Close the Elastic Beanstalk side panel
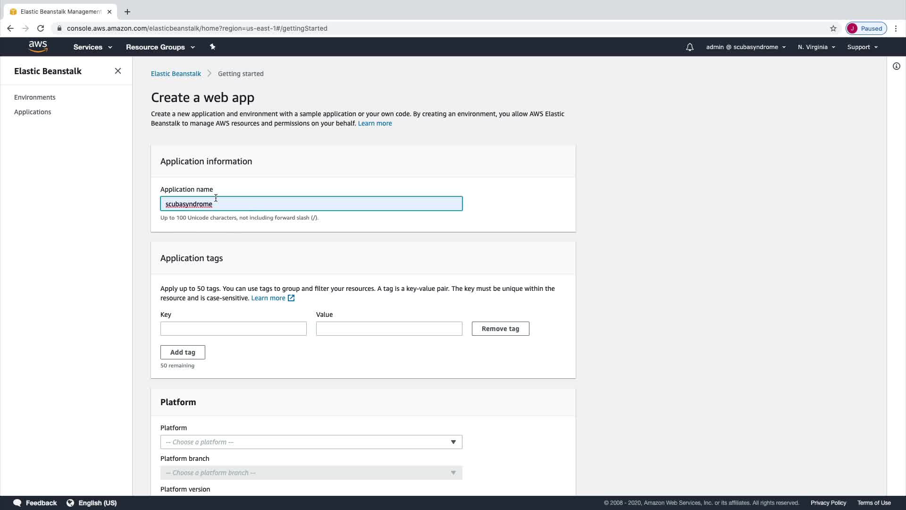Viewport: 906px width, 510px height. pyautogui.click(x=118, y=71)
